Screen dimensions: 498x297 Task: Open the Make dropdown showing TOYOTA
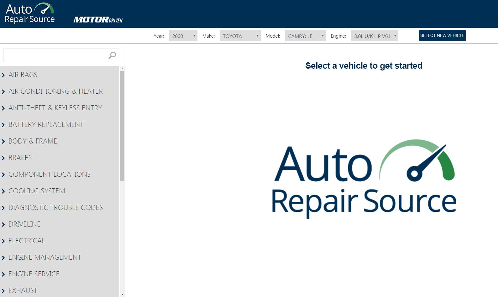coord(240,36)
